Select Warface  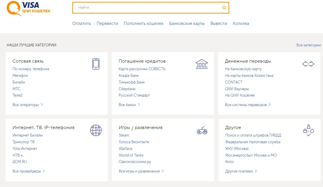(x=125, y=149)
